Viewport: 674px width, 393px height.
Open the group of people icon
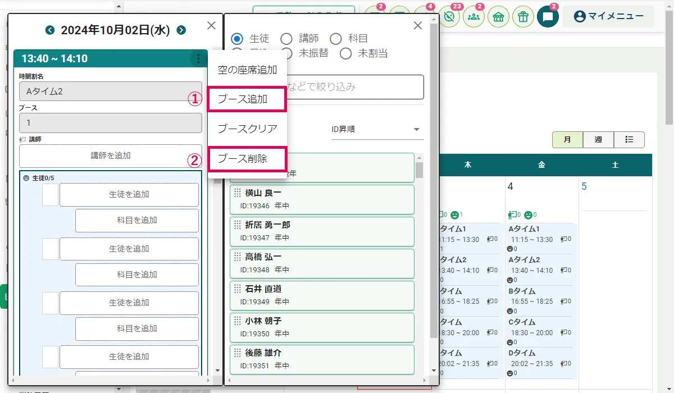[x=473, y=16]
